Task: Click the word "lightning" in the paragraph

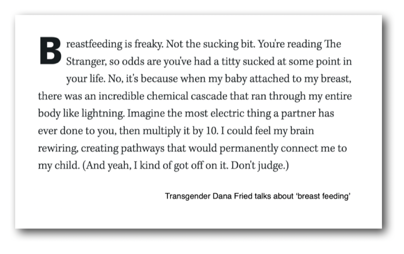Action: click(101, 114)
